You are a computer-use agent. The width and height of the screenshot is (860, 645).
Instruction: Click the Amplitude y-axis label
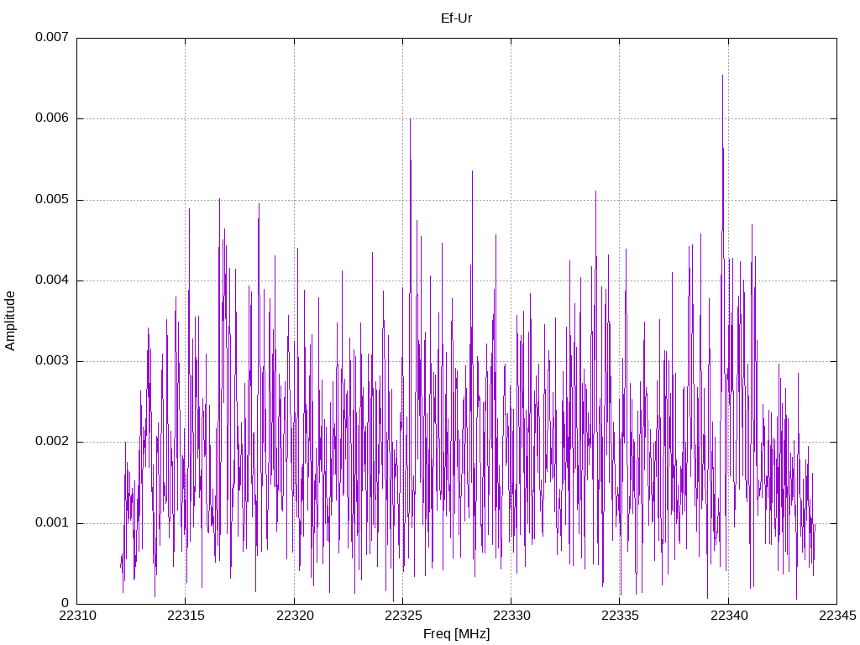10,321
